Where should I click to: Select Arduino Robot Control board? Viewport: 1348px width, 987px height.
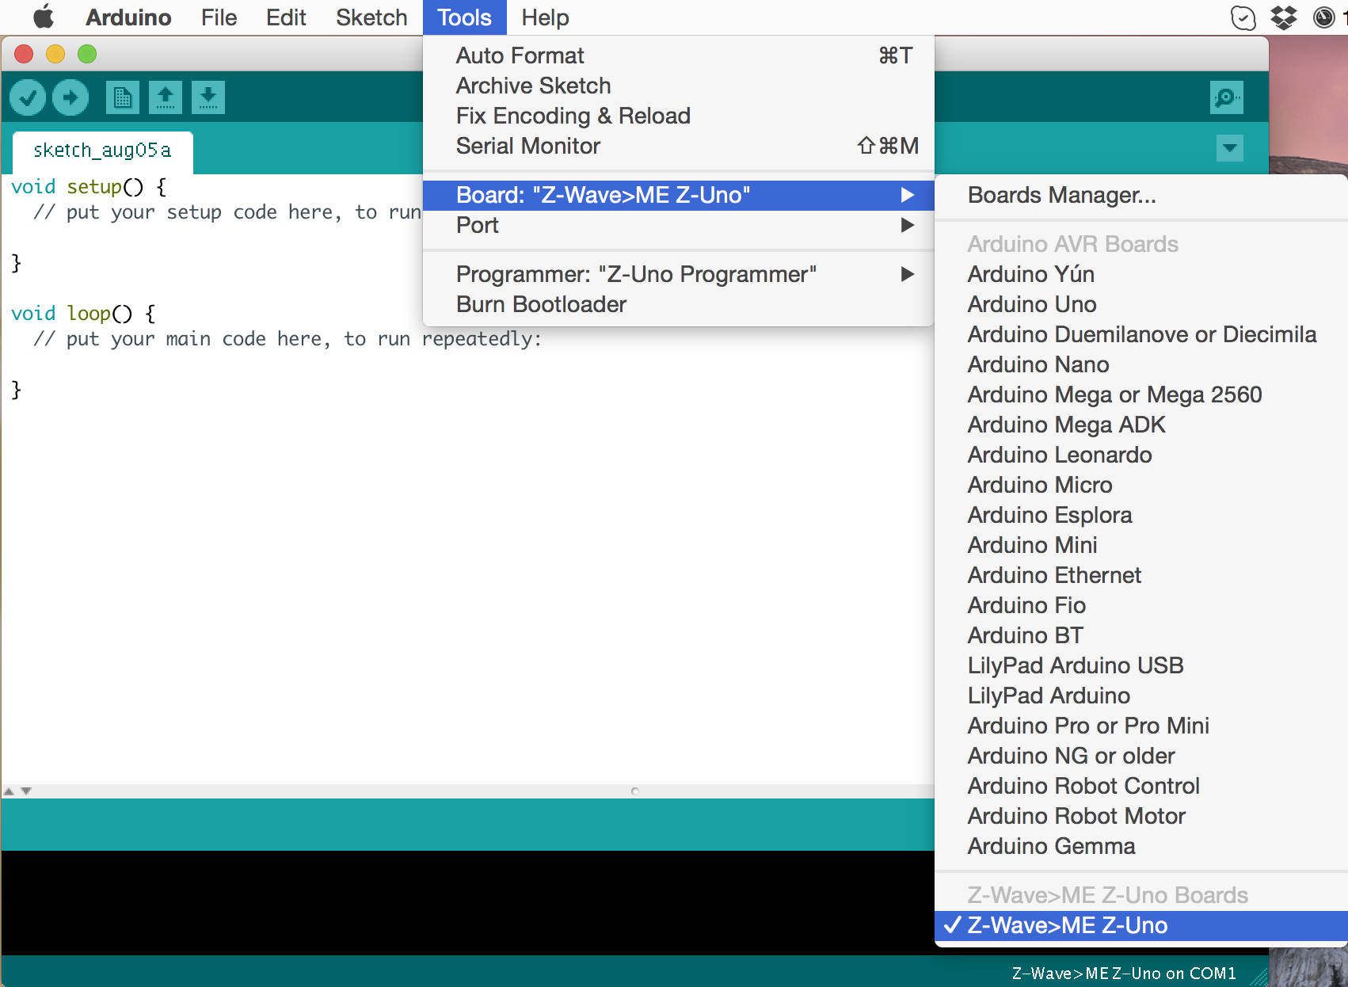[1141, 787]
